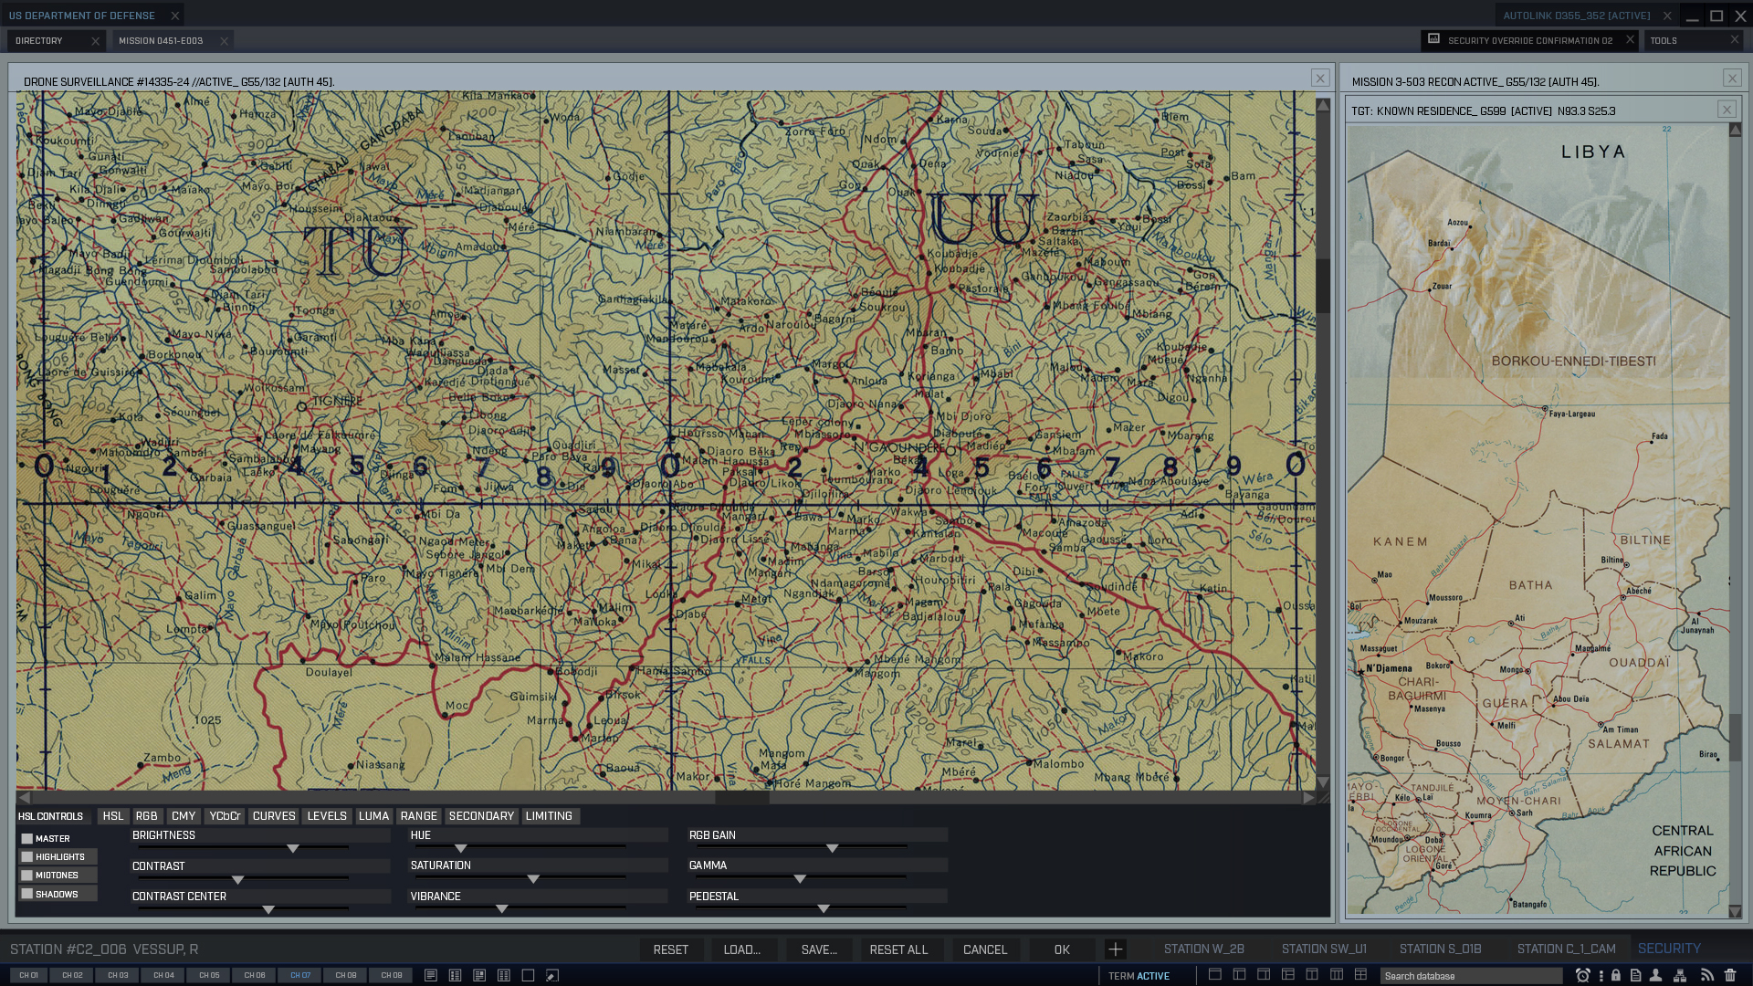
Task: Switch to the CURVES tab
Action: point(273,816)
